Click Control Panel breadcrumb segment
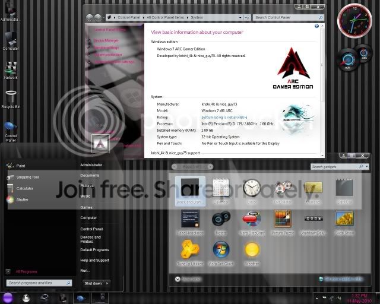Screen dimensions: 380x304 click(x=129, y=17)
